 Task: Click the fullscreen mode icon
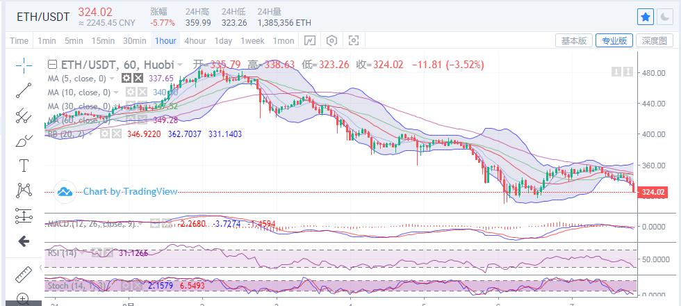[x=354, y=41]
